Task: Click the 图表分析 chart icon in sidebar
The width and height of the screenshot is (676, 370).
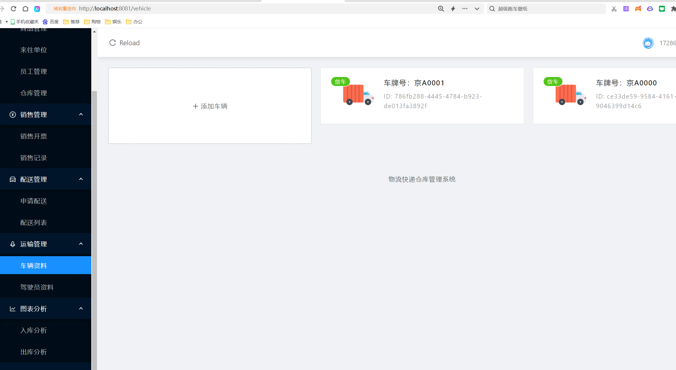Action: click(x=12, y=309)
